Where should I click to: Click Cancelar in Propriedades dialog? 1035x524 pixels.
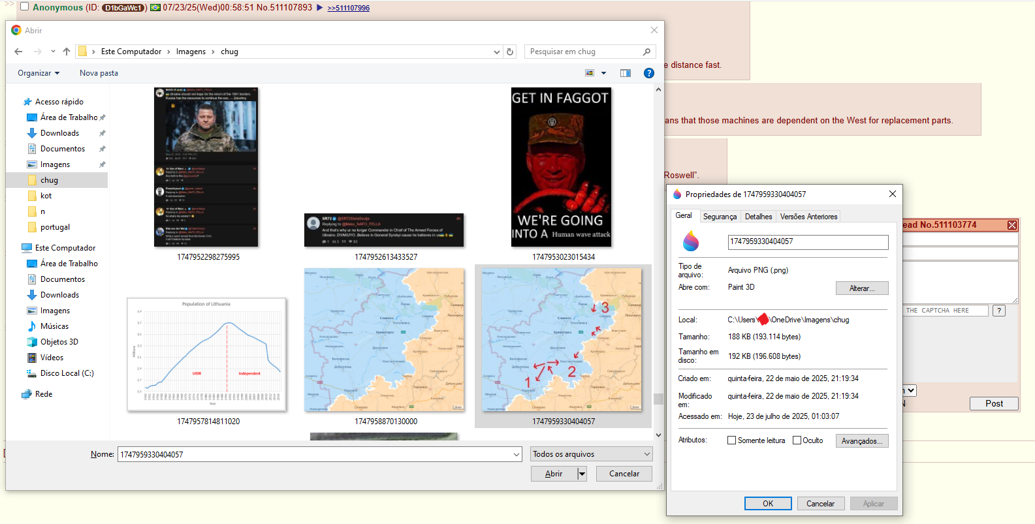click(x=820, y=504)
